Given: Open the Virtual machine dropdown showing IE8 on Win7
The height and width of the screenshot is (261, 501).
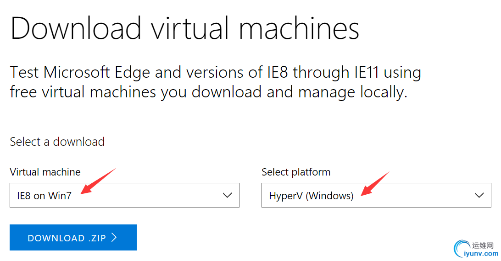Looking at the screenshot, I should point(124,195).
